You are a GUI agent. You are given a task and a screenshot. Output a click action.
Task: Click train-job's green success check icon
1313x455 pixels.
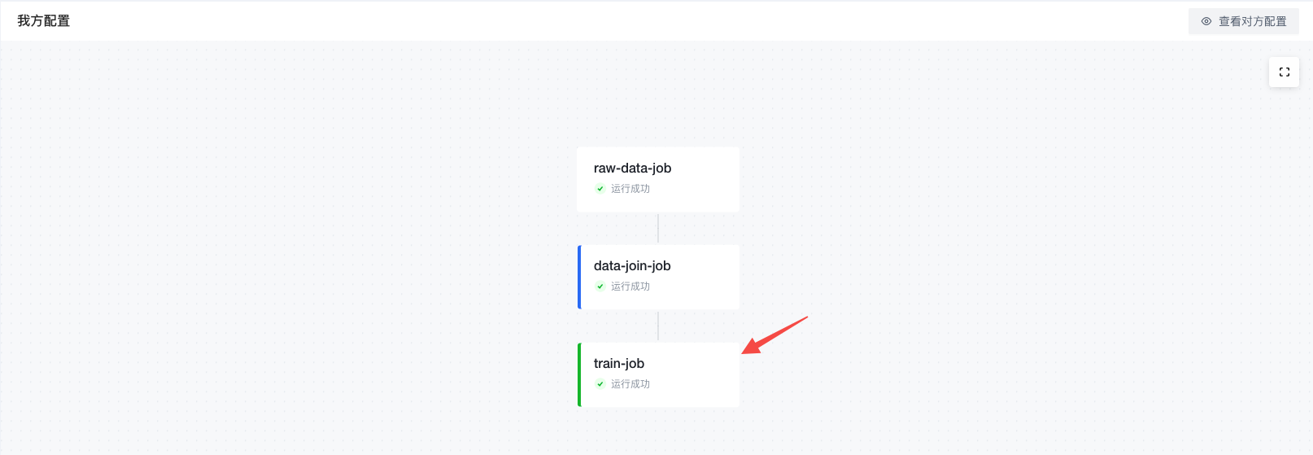pyautogui.click(x=600, y=384)
